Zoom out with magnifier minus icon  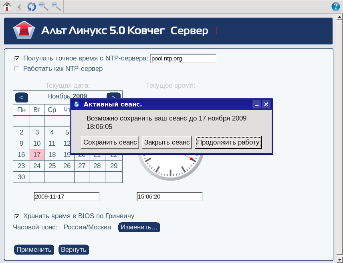[56, 6]
